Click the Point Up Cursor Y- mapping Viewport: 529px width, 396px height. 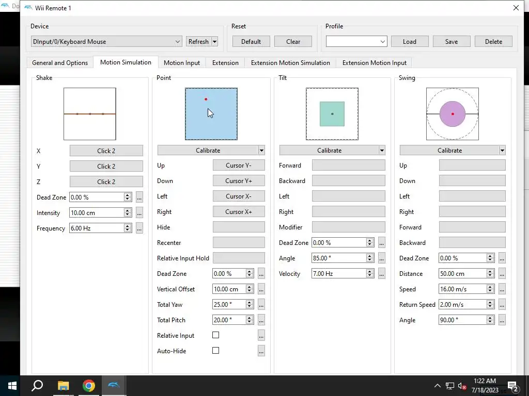239,166
